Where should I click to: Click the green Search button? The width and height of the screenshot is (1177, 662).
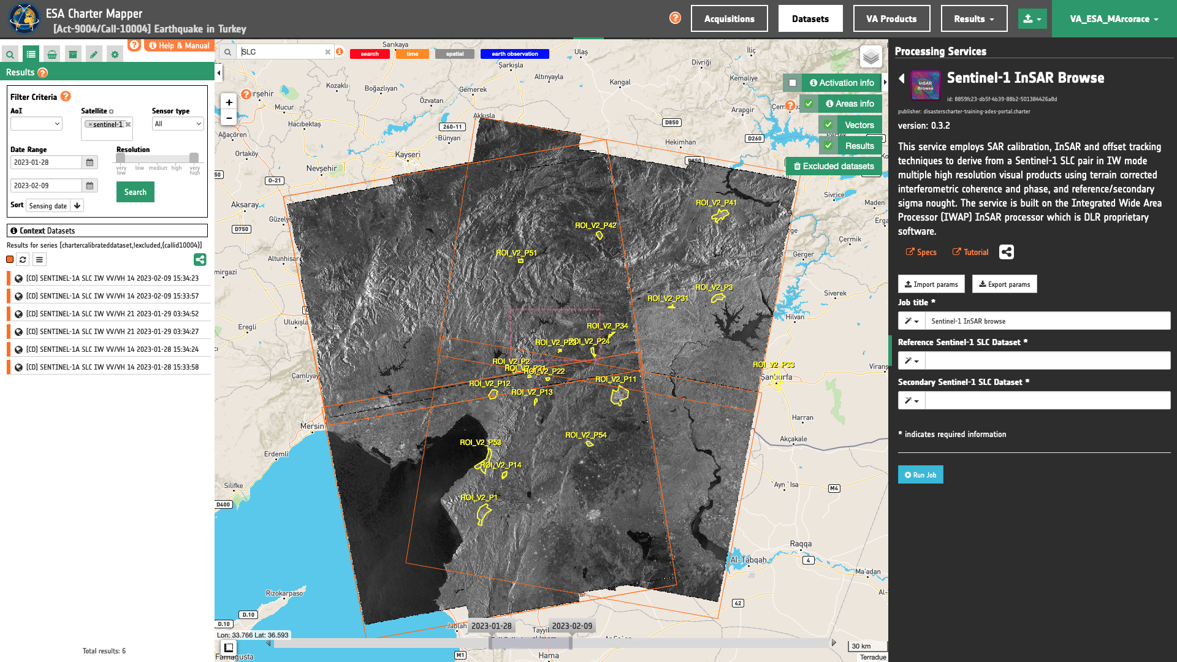point(135,192)
